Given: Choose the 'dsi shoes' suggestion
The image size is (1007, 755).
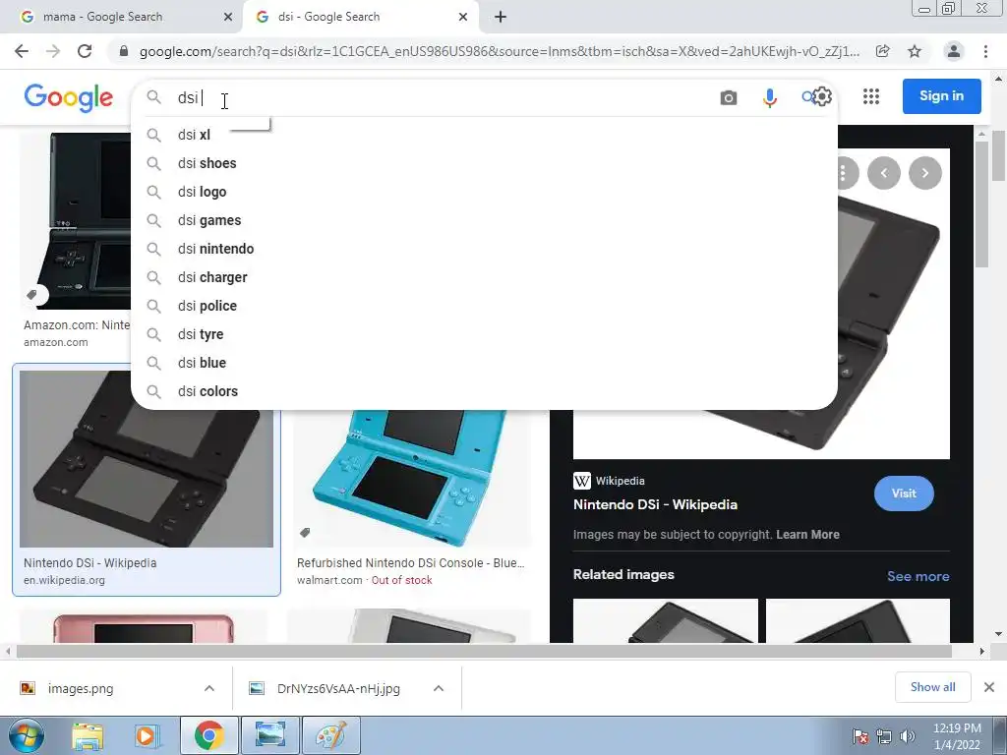Looking at the screenshot, I should [x=484, y=163].
